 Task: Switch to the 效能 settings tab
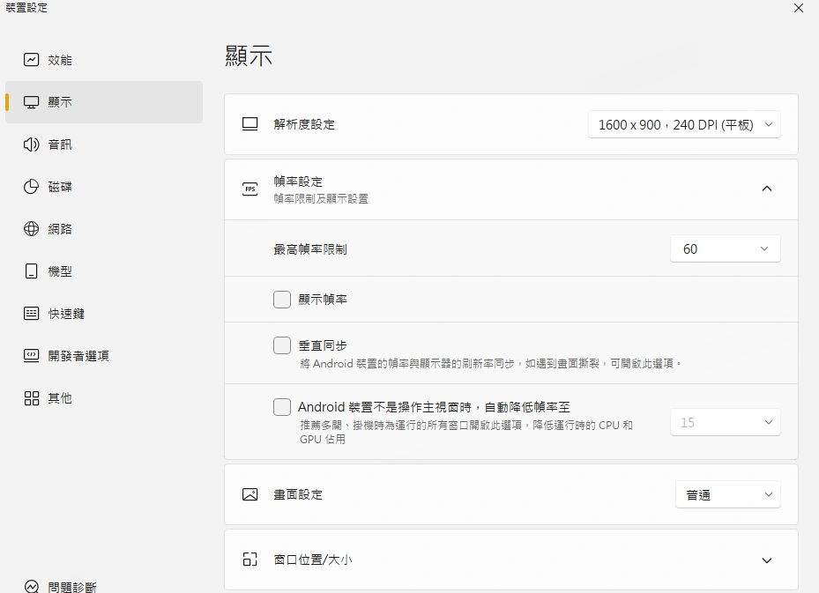[104, 60]
